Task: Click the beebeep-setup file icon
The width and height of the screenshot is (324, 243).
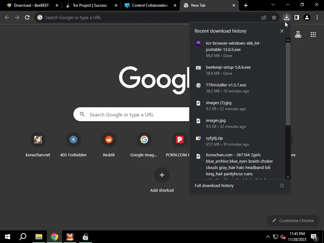Action: click(198, 68)
